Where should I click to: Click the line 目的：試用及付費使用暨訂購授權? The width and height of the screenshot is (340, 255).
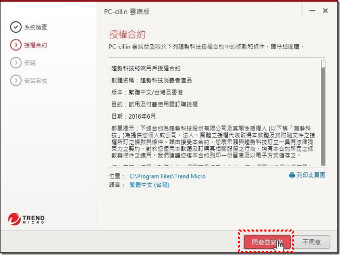[x=154, y=105]
